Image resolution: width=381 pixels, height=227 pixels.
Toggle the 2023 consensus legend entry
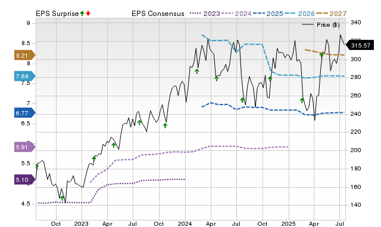tap(205, 14)
